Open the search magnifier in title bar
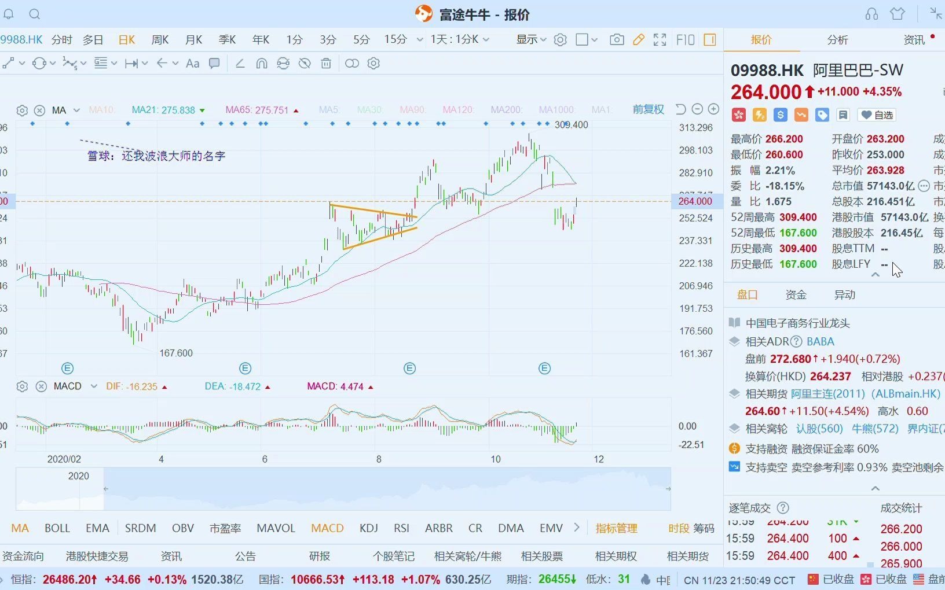 [x=35, y=14]
